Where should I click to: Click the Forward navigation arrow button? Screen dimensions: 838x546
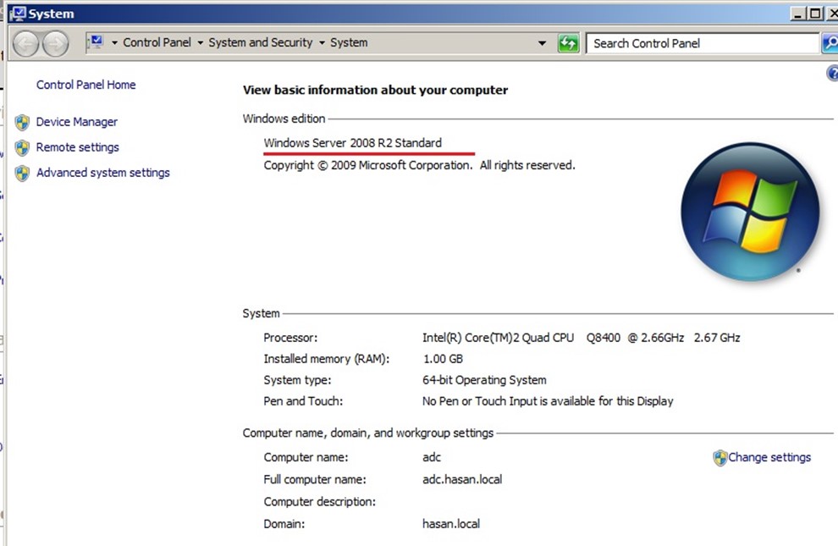click(56, 43)
